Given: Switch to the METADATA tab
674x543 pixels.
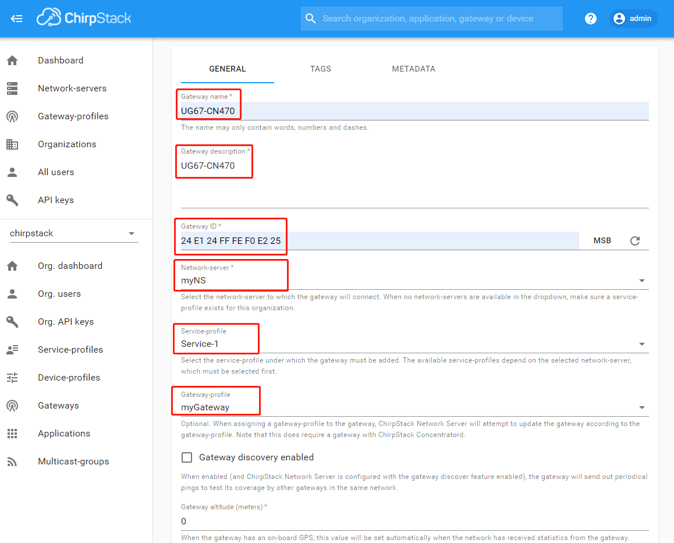Looking at the screenshot, I should click(x=413, y=69).
